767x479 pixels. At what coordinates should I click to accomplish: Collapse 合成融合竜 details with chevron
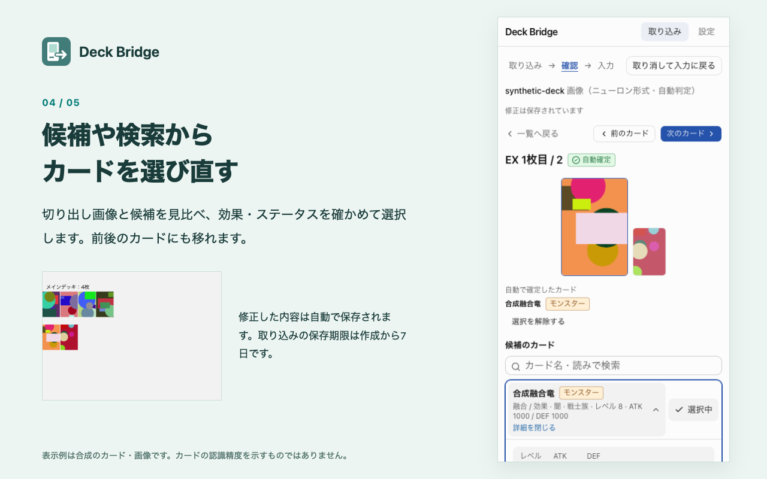656,410
